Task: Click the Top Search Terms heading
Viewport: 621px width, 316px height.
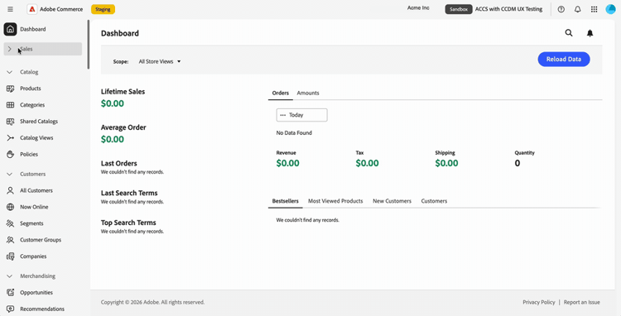Action: pyautogui.click(x=128, y=223)
